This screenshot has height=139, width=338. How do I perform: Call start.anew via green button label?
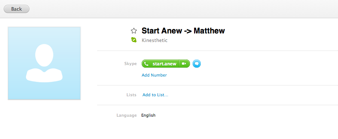coord(164,64)
